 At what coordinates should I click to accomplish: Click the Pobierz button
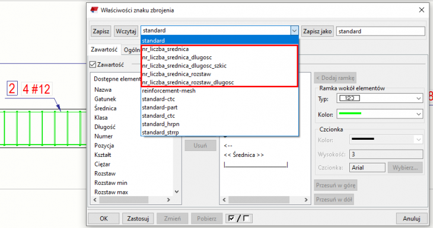206,219
